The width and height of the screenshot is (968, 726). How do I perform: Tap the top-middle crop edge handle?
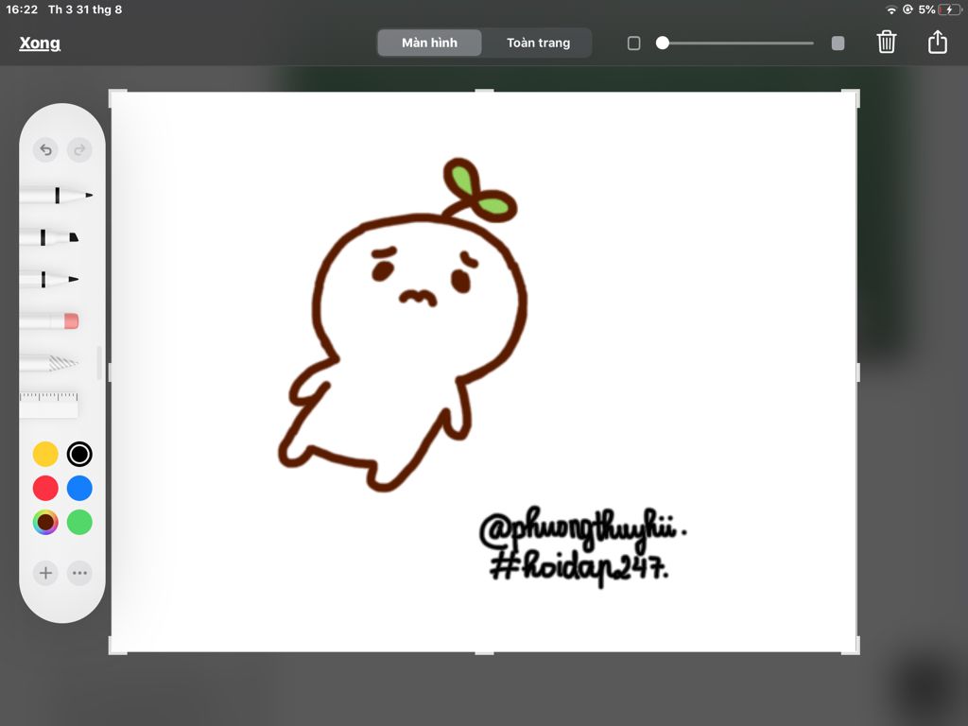pos(485,91)
